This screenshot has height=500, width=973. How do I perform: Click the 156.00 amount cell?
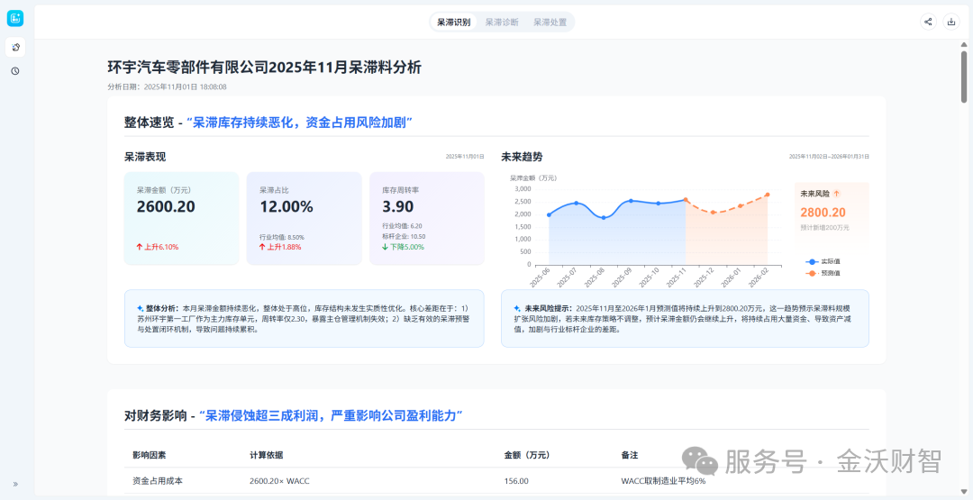pyautogui.click(x=516, y=481)
